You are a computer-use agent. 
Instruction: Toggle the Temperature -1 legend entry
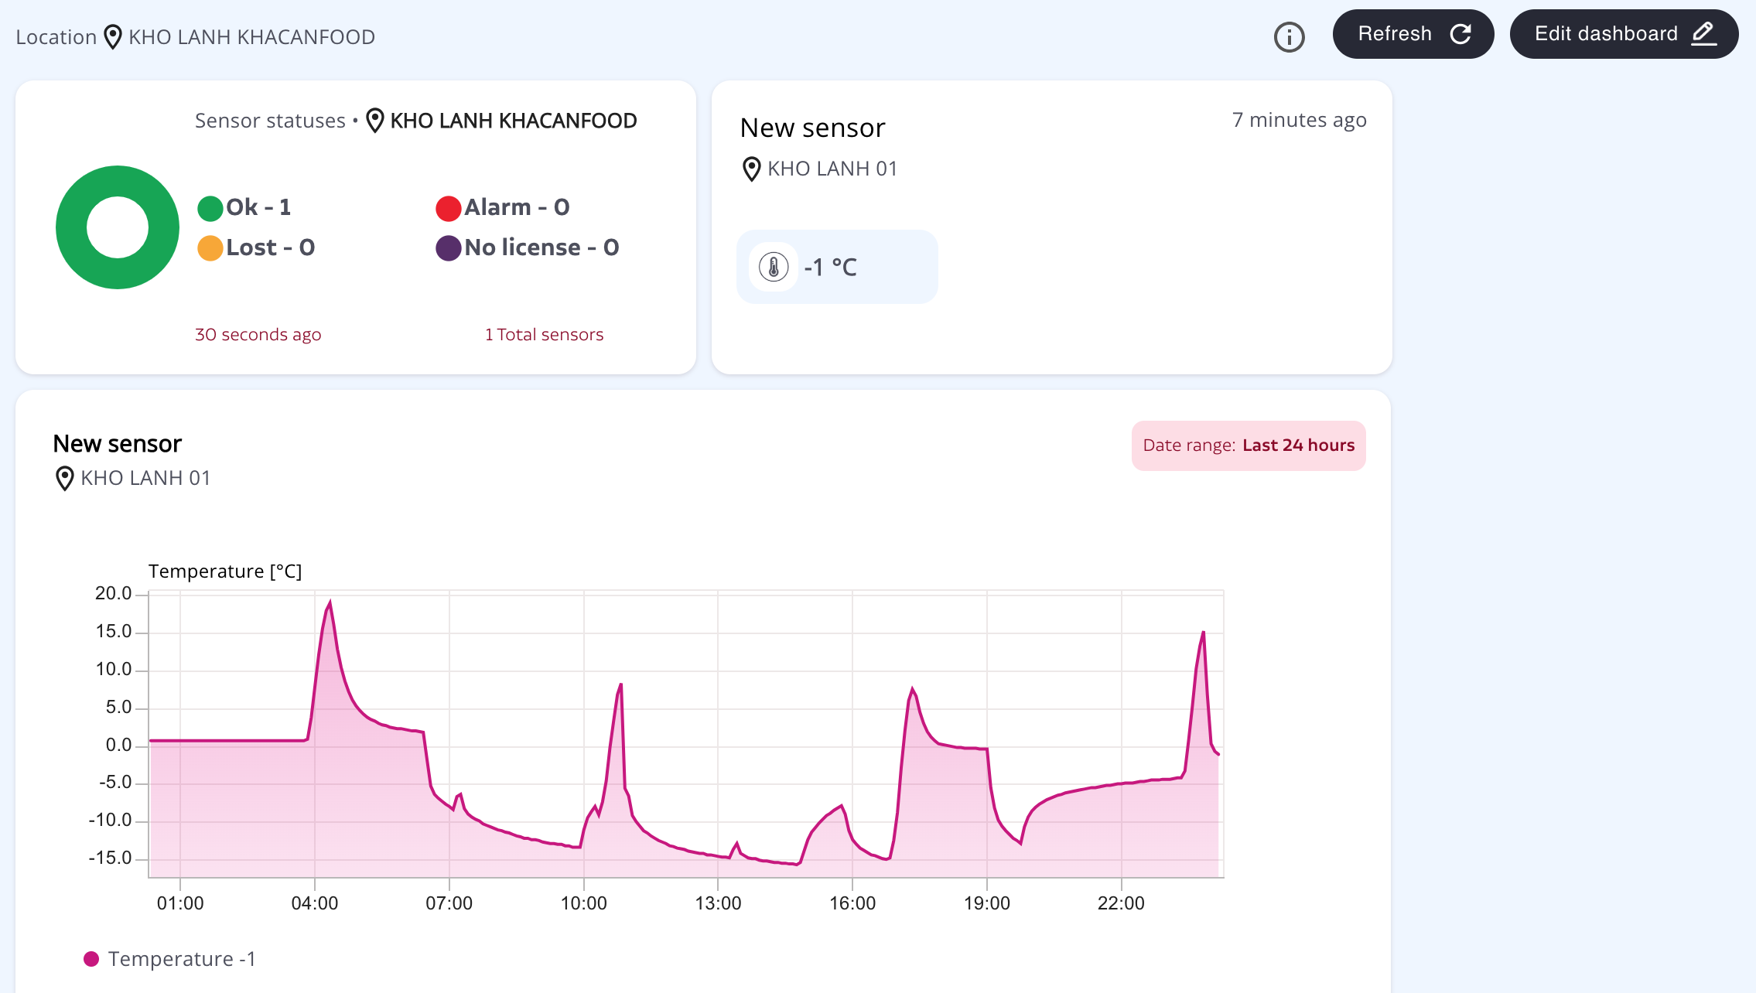pos(169,959)
